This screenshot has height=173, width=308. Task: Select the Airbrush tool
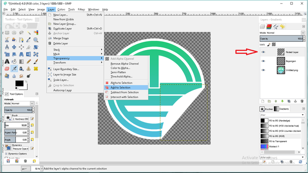14,69
